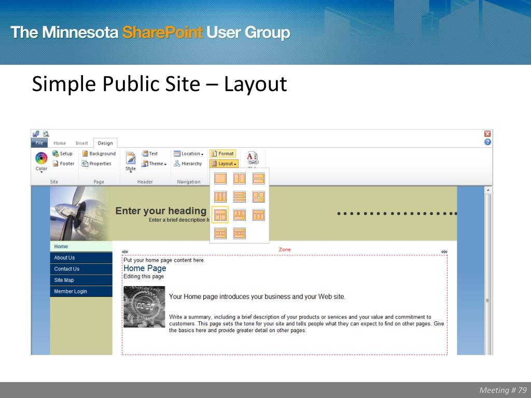Click the preview magnifier icon in quick access
Image resolution: width=531 pixels, height=398 pixels.
(x=46, y=134)
